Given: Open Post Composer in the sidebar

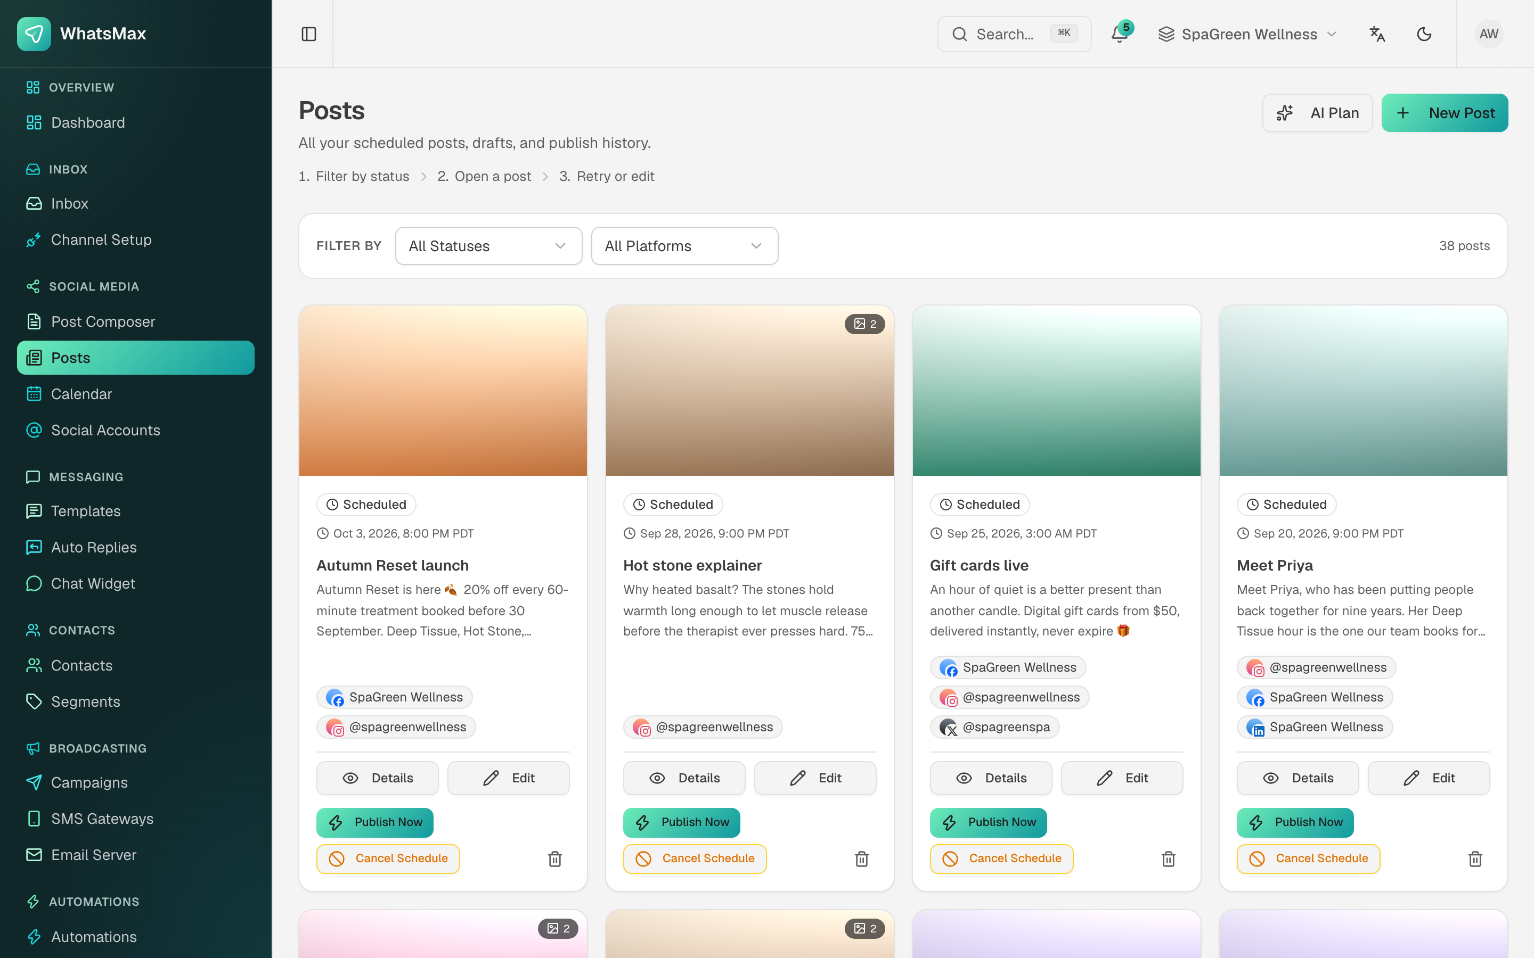Looking at the screenshot, I should pyautogui.click(x=136, y=321).
